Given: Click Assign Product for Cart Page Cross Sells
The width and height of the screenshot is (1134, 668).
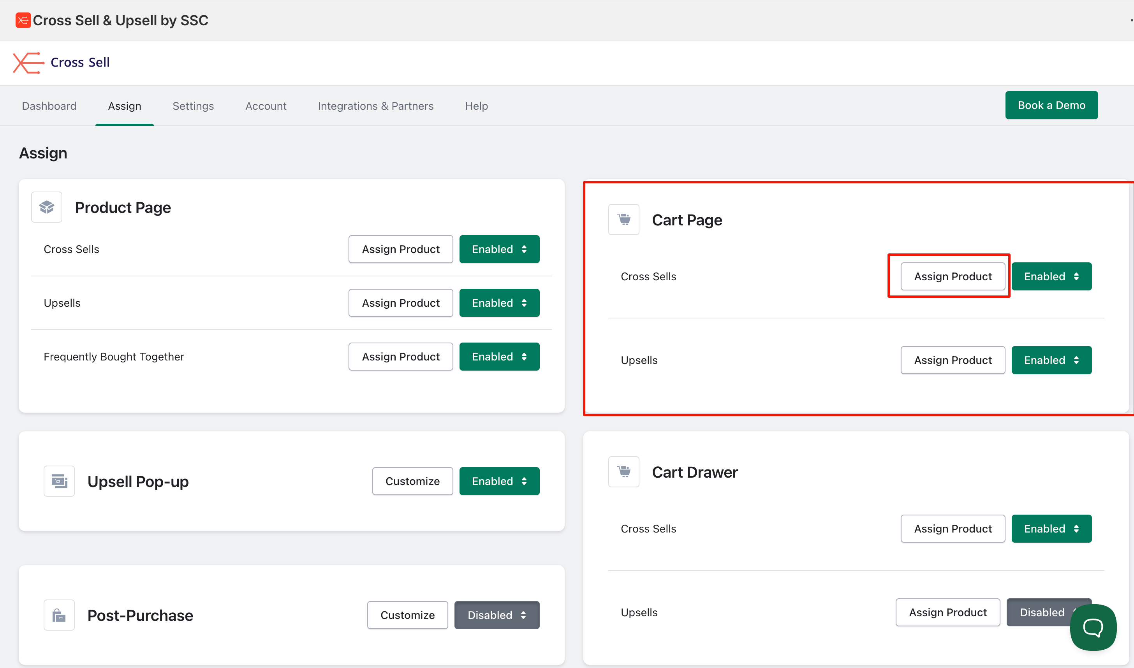Looking at the screenshot, I should tap(953, 276).
